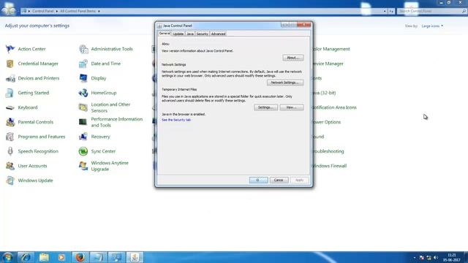Launch Internet Explorer from taskbar

(x=26, y=257)
